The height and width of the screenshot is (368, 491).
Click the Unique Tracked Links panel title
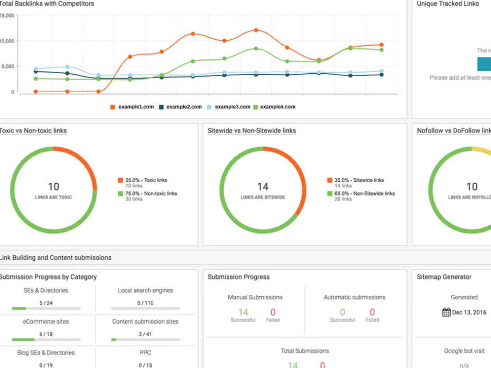[448, 4]
